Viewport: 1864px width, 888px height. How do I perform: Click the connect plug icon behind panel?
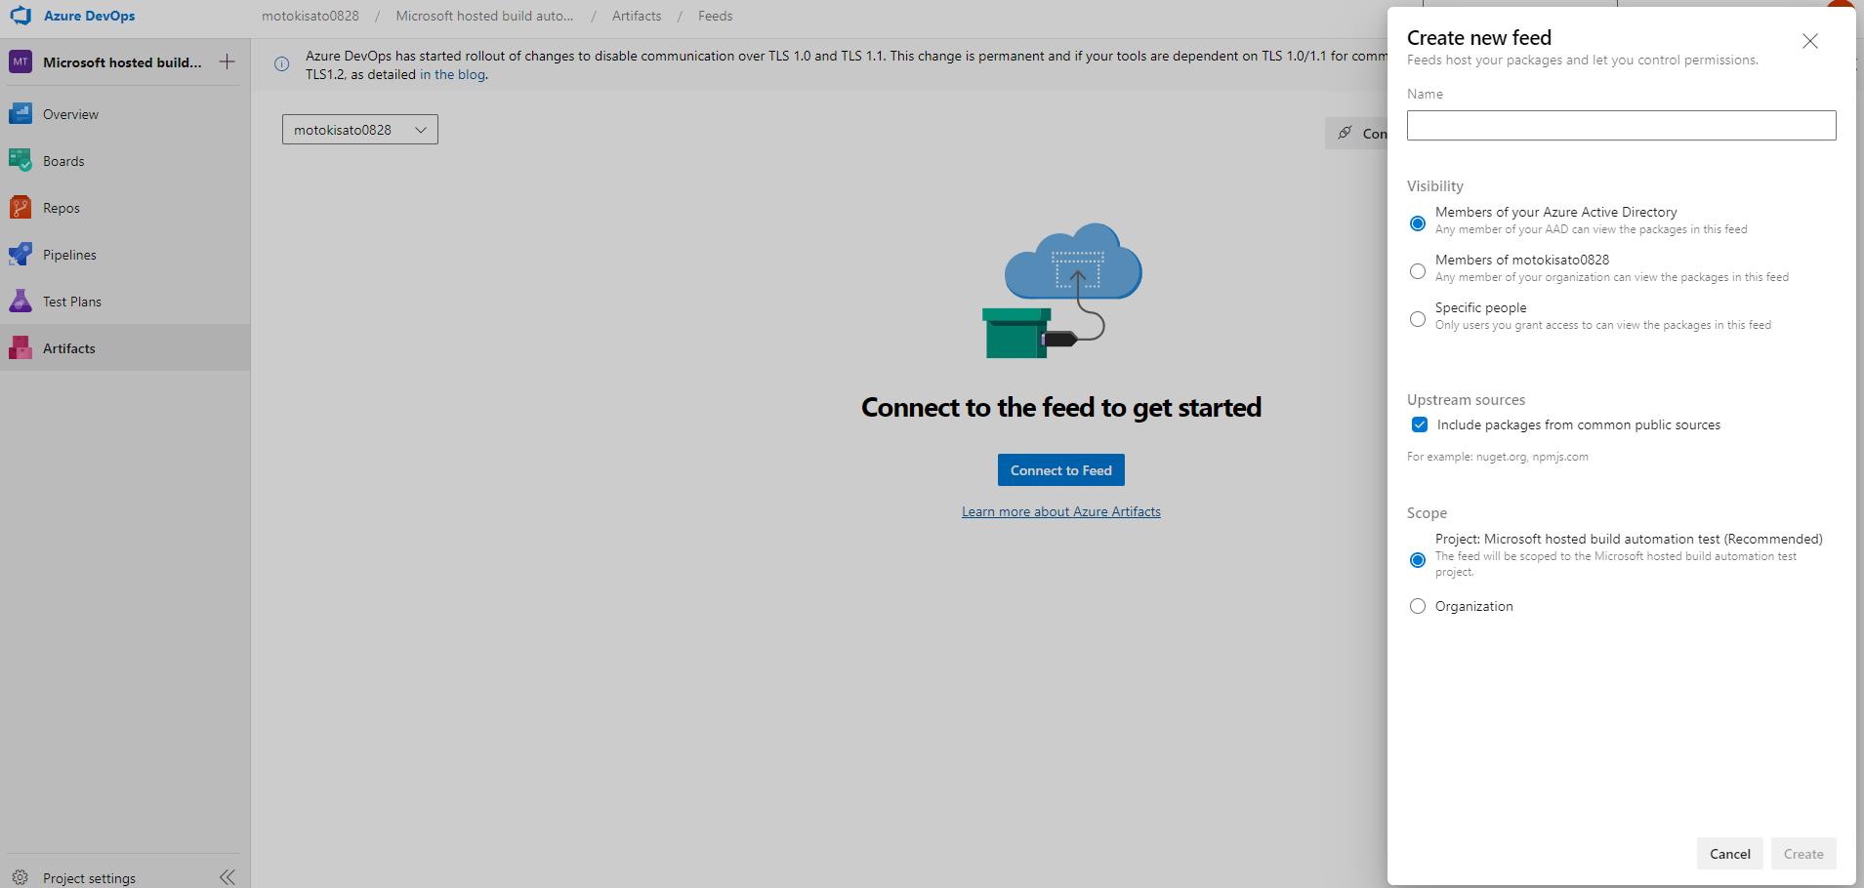click(1346, 133)
